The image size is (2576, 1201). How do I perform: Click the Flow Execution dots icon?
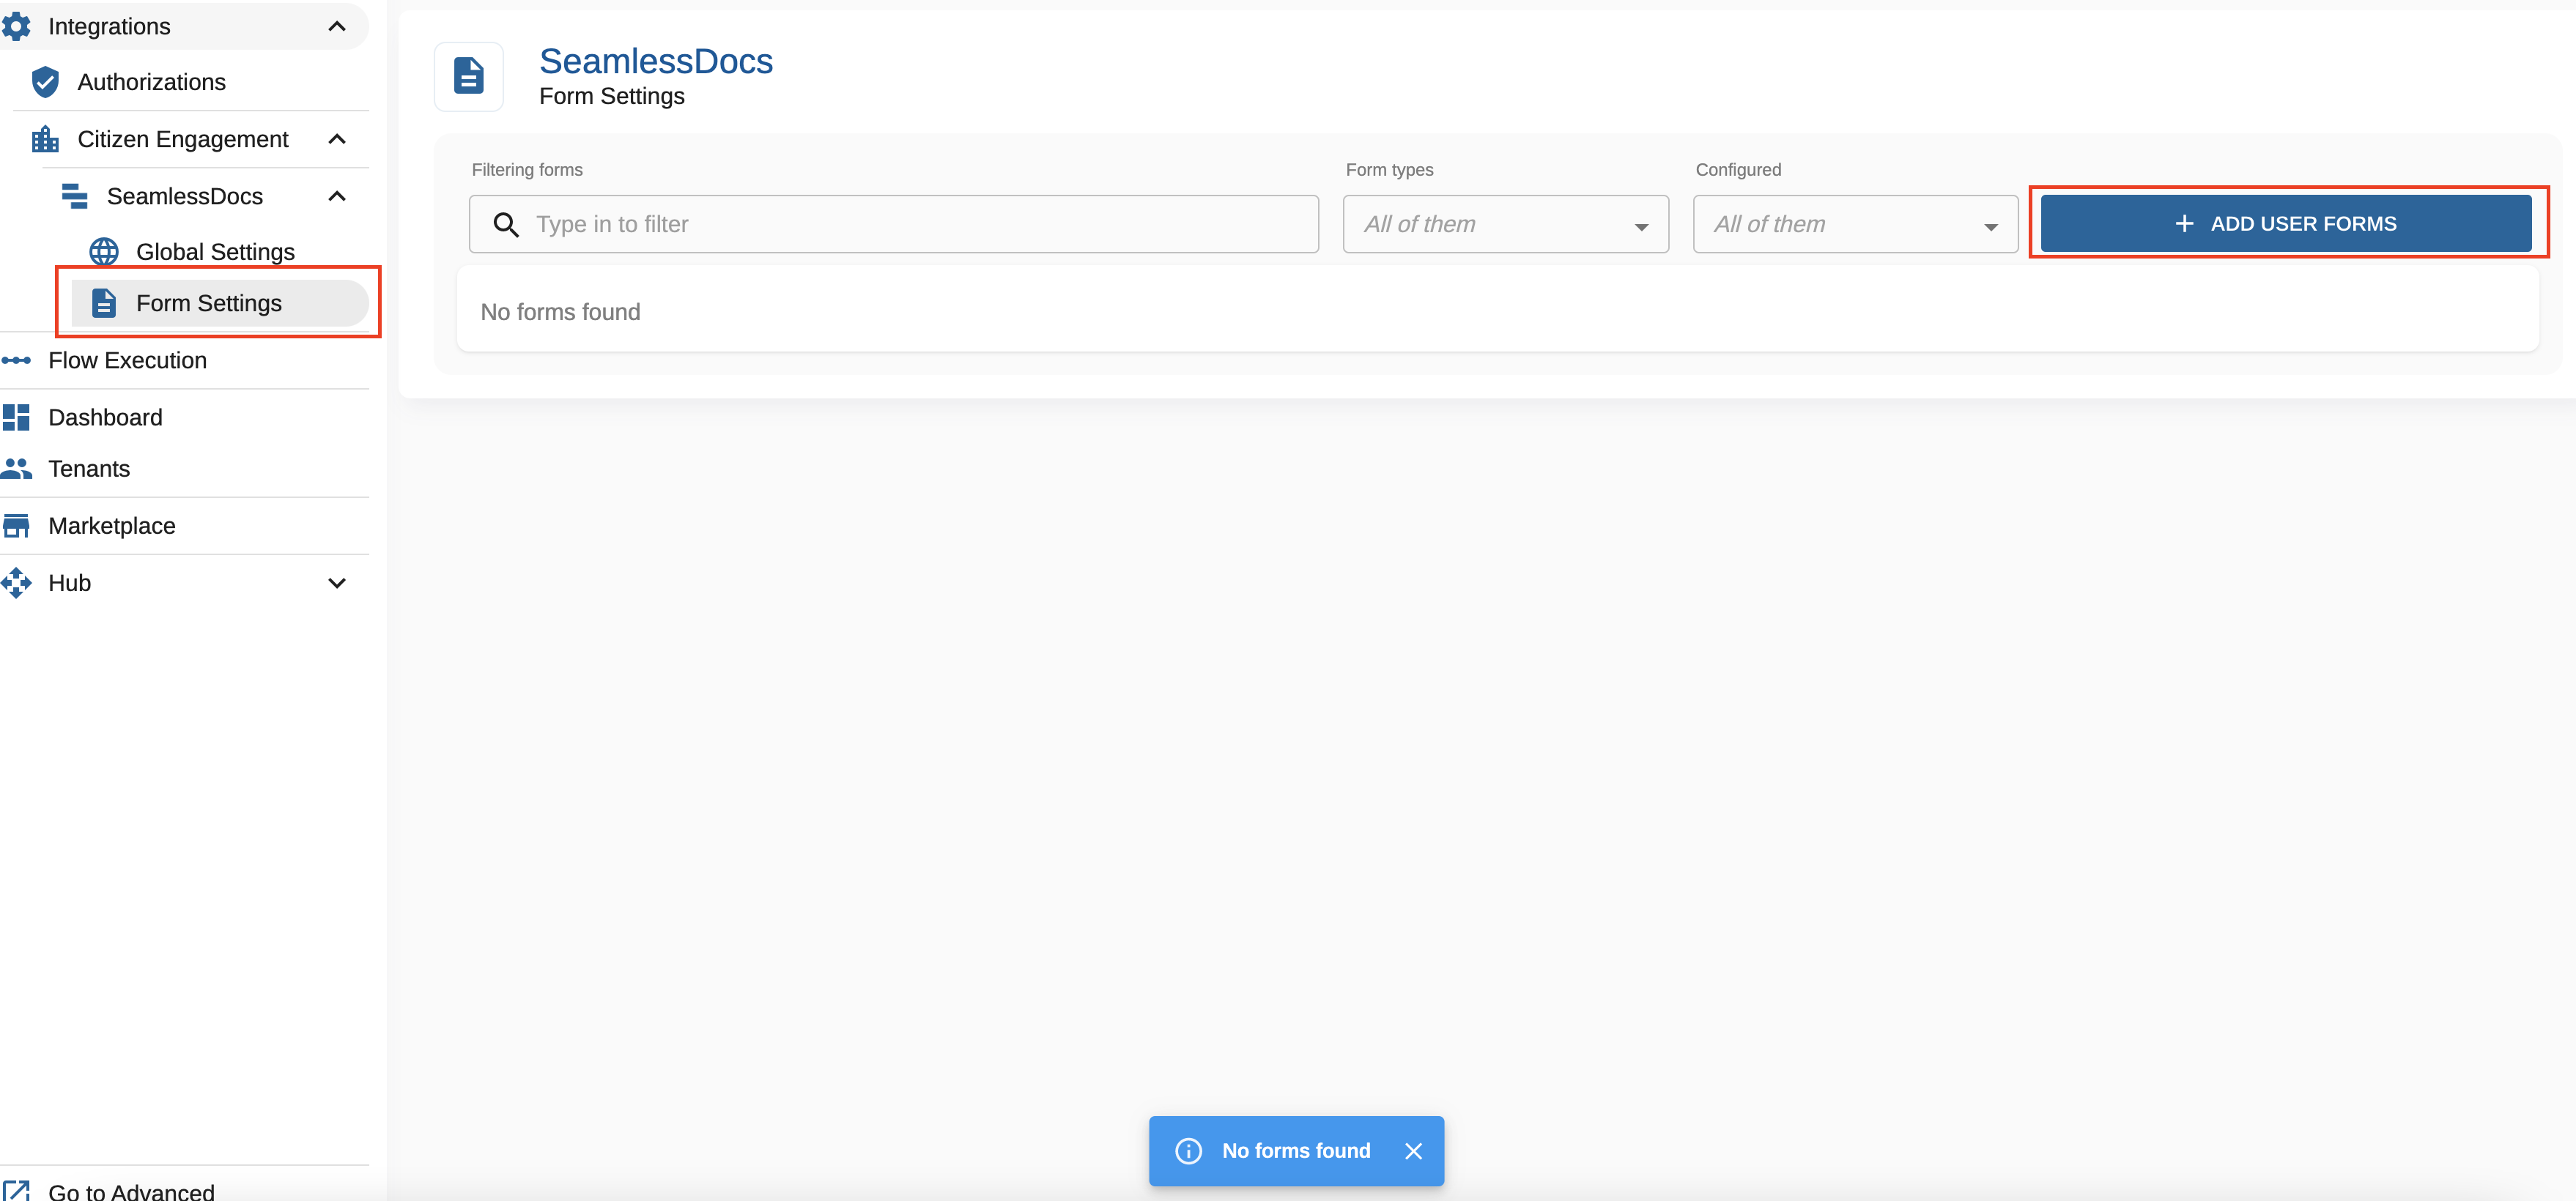click(x=17, y=360)
